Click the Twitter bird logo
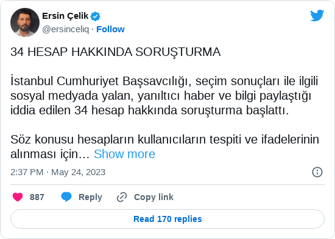 [317, 15]
